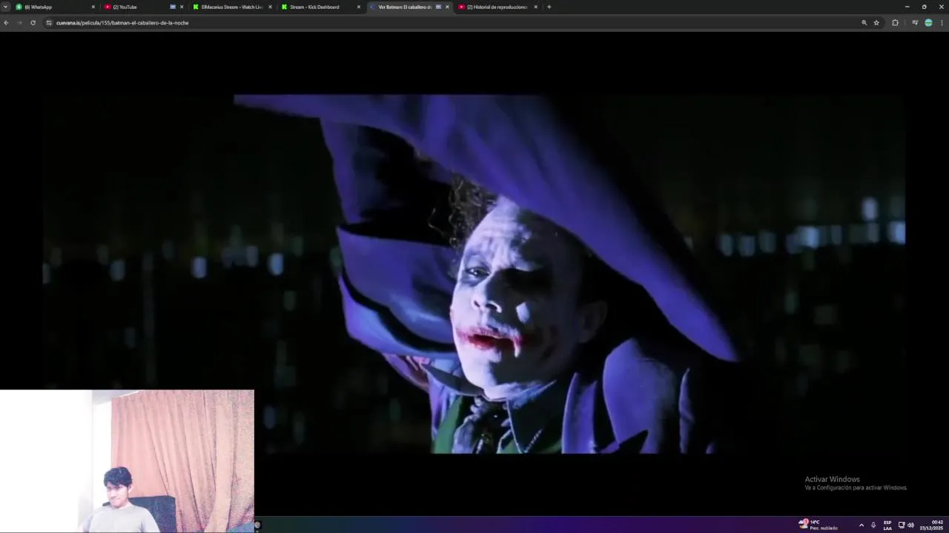The image size is (949, 533).
Task: Switch to the Historial de reproducciones tab
Action: [x=497, y=7]
